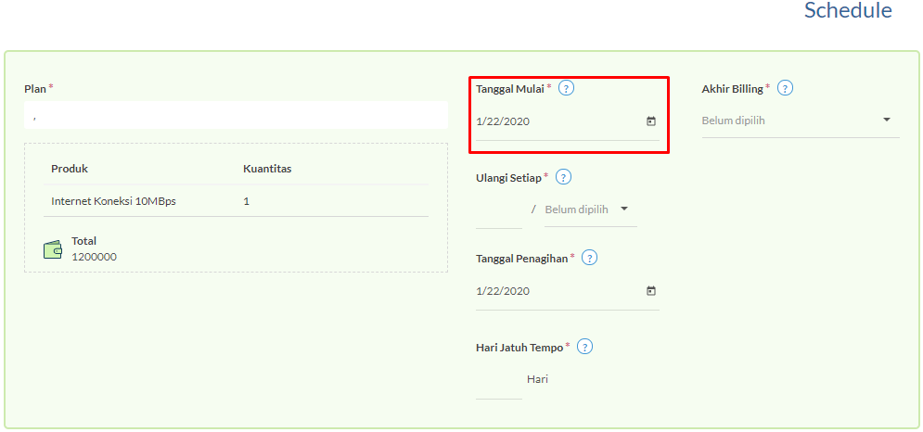923x432 pixels.
Task: Open the Ulangi Setiap period dropdown
Action: (590, 210)
